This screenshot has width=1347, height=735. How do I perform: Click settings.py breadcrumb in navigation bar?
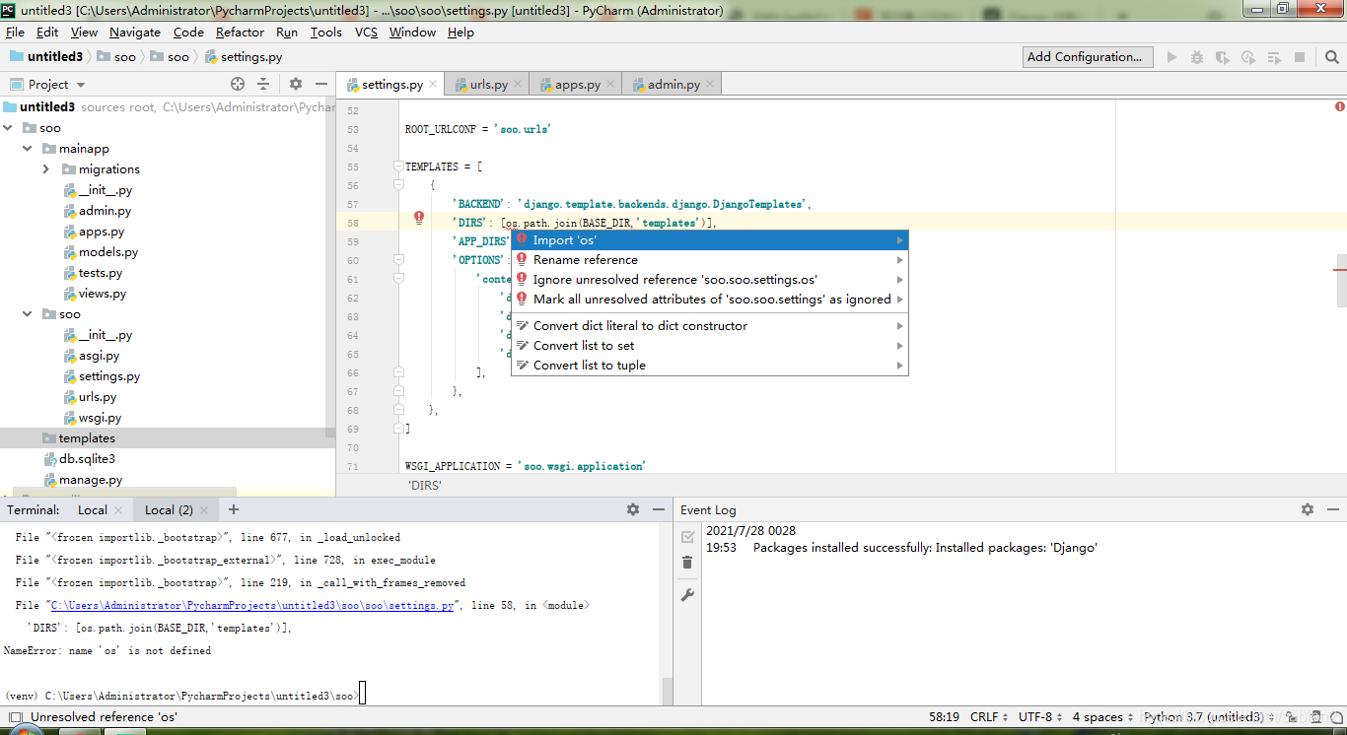point(244,57)
